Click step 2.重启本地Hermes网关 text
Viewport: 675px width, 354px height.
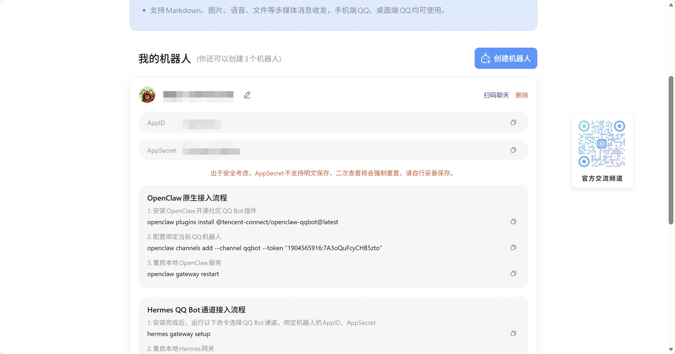(x=181, y=348)
